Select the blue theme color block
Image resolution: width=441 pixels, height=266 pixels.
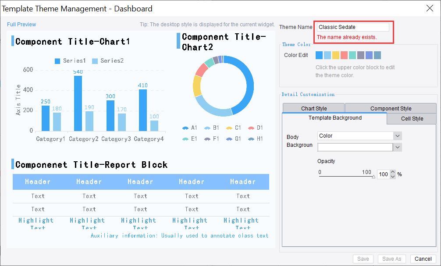pos(319,55)
